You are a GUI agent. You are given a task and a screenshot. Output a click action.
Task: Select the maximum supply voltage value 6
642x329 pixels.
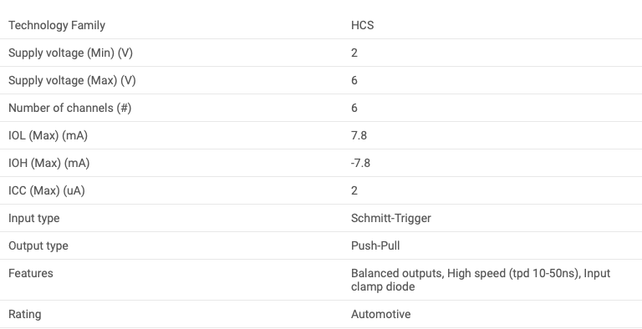pos(354,81)
